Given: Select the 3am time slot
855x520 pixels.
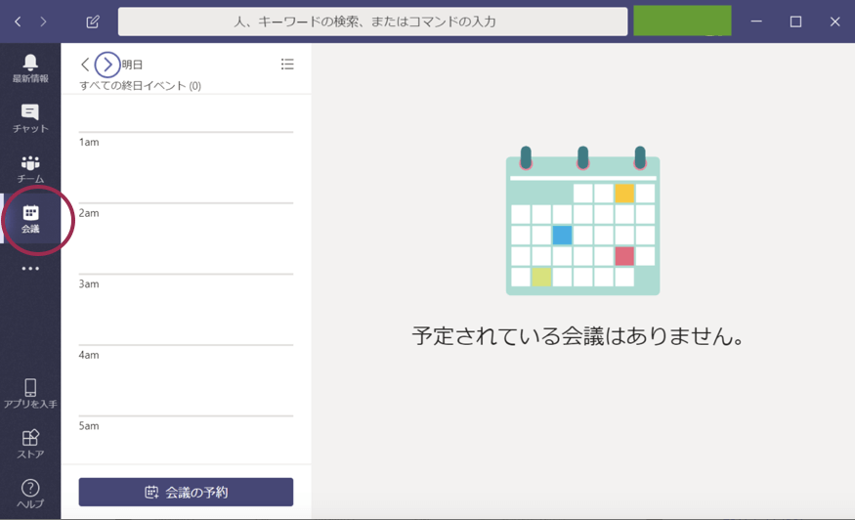Looking at the screenshot, I should coord(186,309).
